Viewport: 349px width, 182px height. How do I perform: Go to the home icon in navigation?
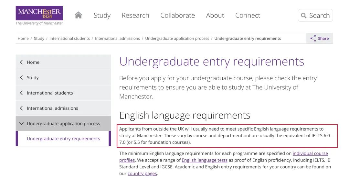point(78,15)
